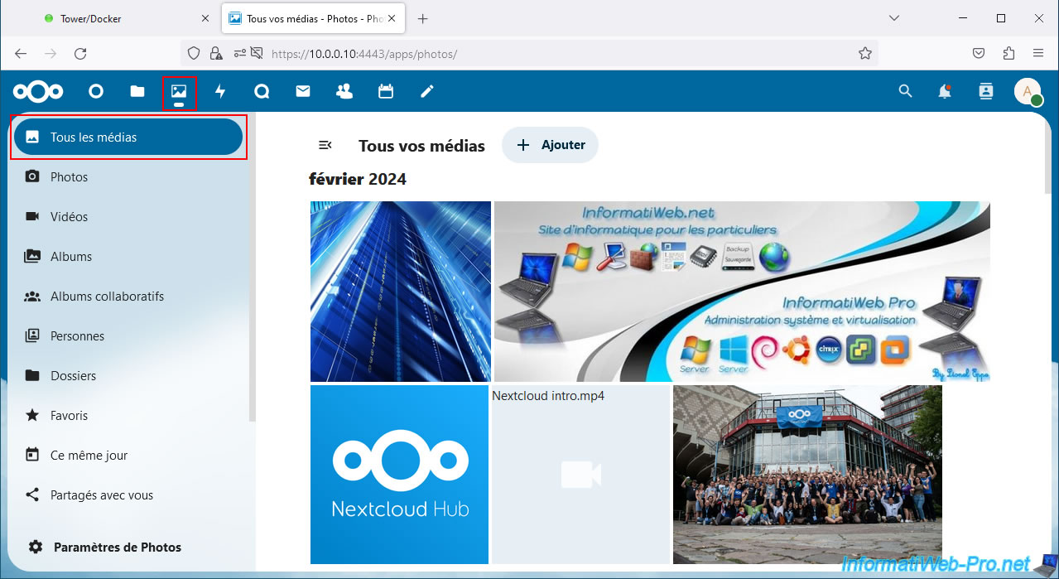
Task: Open the Calendar app icon
Action: [x=386, y=92]
